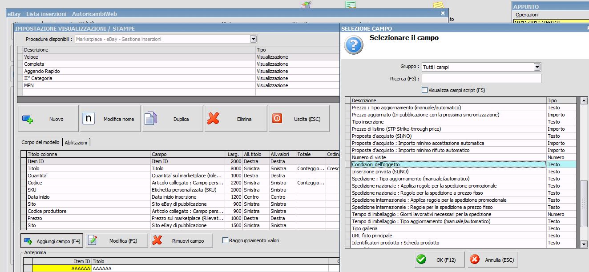Switch to the Abilitazioni tab
589x272 pixels.
coord(76,142)
